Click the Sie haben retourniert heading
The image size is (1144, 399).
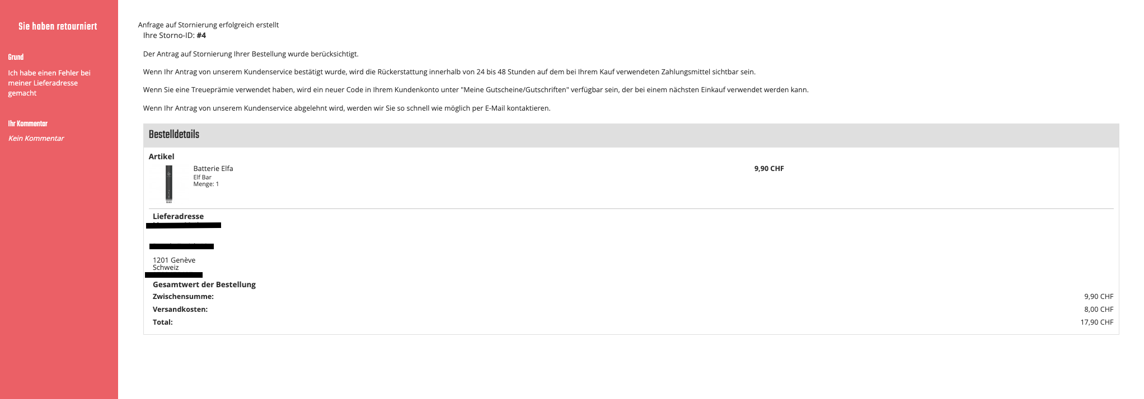(x=58, y=26)
